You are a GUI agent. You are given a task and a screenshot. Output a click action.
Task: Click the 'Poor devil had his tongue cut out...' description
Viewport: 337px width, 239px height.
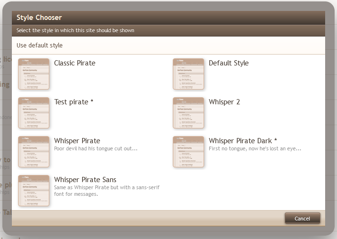point(95,148)
